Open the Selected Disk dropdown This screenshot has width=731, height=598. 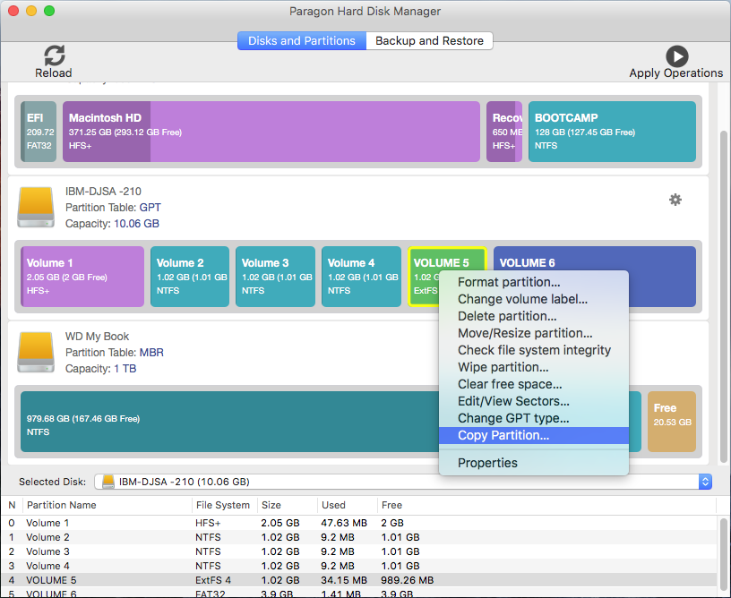click(x=403, y=482)
